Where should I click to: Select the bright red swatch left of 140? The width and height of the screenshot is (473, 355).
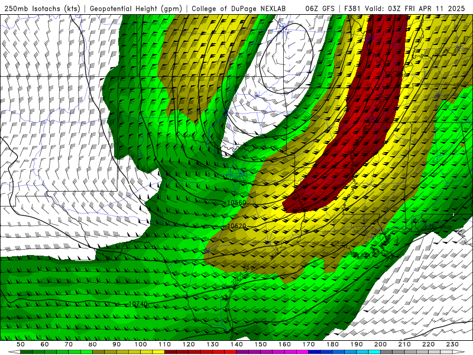(x=231, y=352)
